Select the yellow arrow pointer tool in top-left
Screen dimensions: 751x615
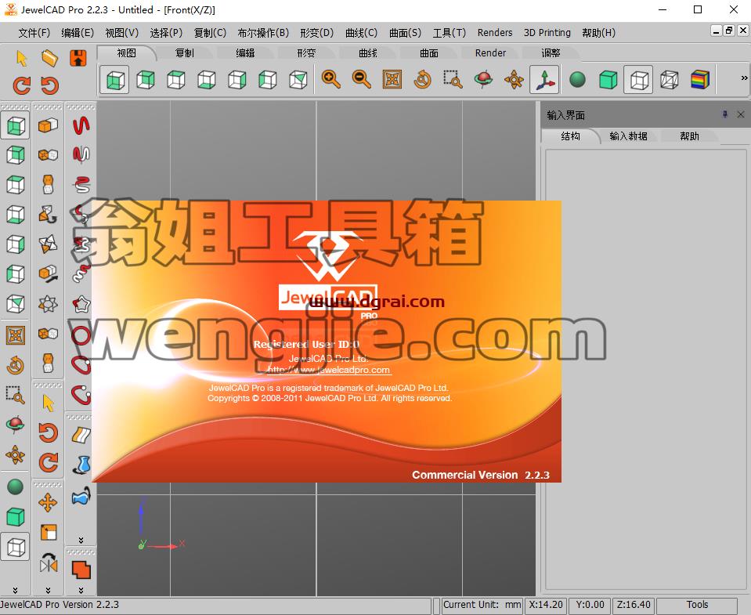[22, 58]
